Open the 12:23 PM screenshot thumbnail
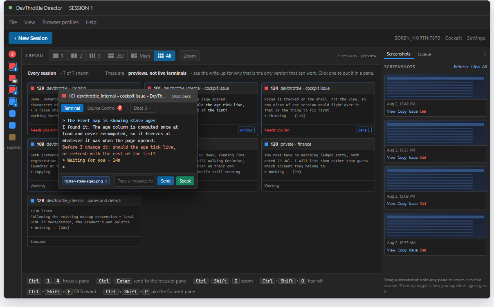The height and width of the screenshot is (307, 494). point(436,133)
